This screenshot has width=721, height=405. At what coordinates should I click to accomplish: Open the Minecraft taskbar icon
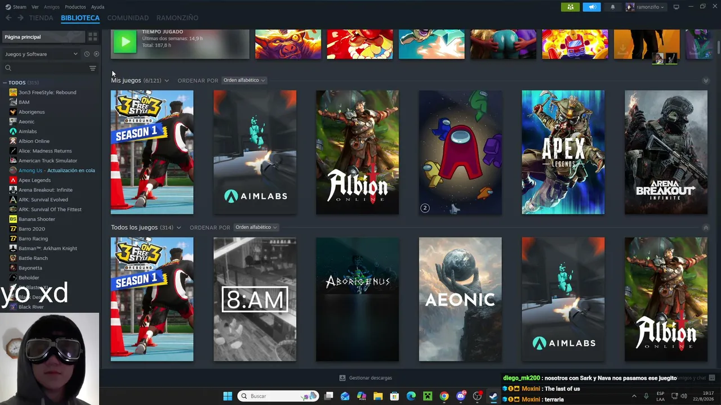coord(428,396)
